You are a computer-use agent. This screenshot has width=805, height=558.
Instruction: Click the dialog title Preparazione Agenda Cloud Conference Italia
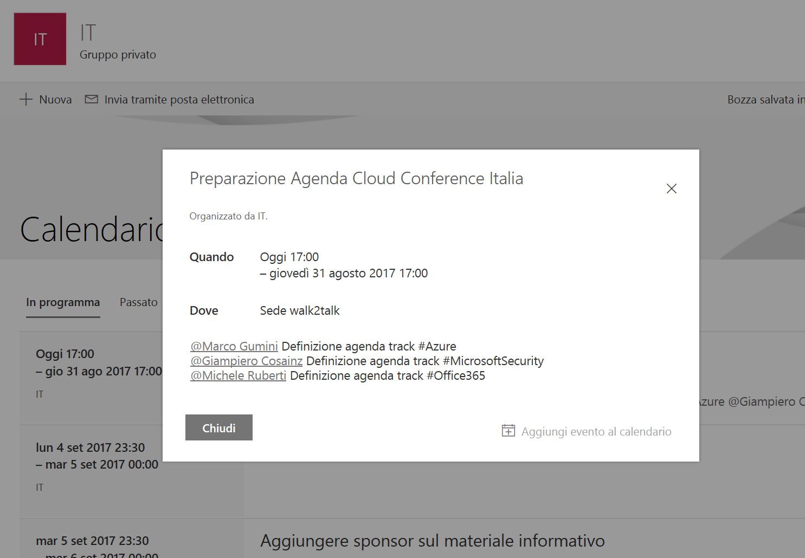pyautogui.click(x=356, y=178)
